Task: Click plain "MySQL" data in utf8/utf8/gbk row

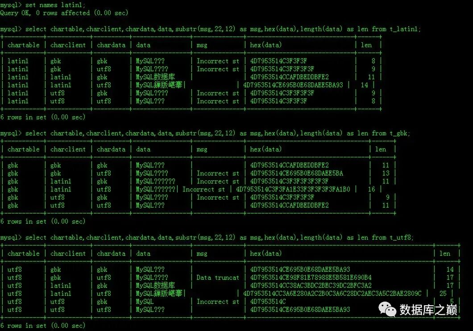Action: (x=145, y=302)
